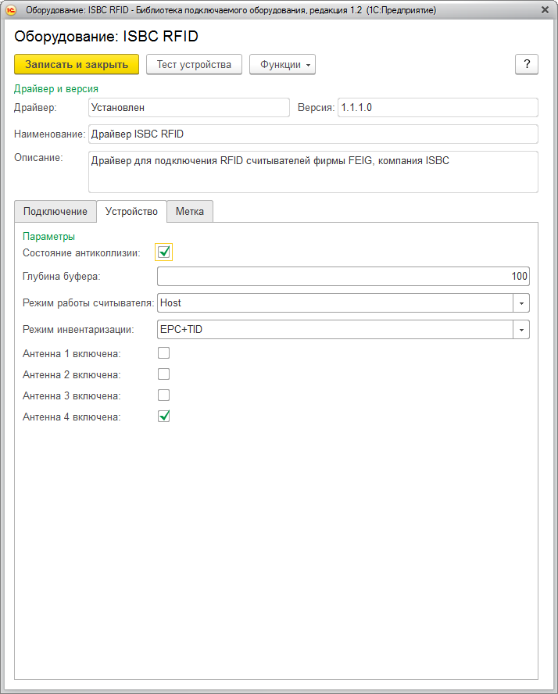This screenshot has width=558, height=694.
Task: Enable Антенна 2 включена checkbox
Action: pos(164,374)
